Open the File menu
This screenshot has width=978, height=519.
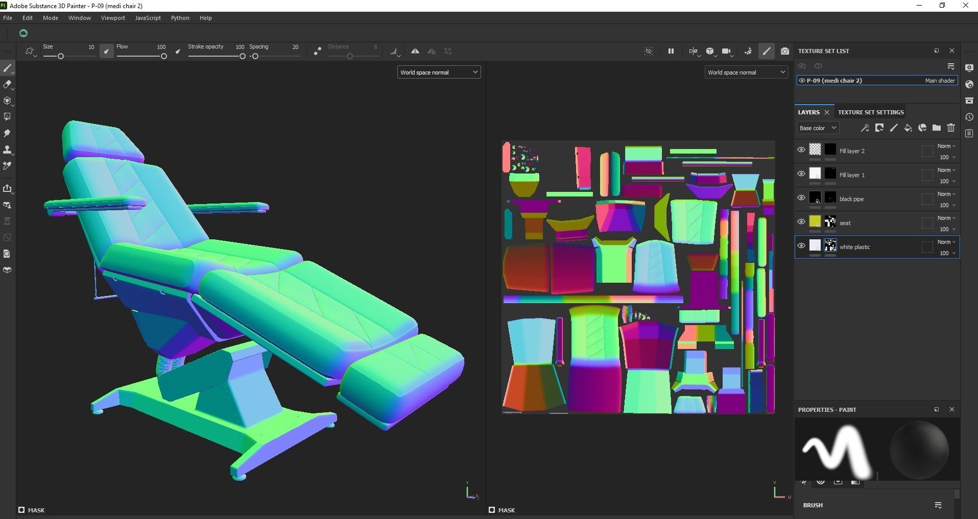pyautogui.click(x=8, y=18)
